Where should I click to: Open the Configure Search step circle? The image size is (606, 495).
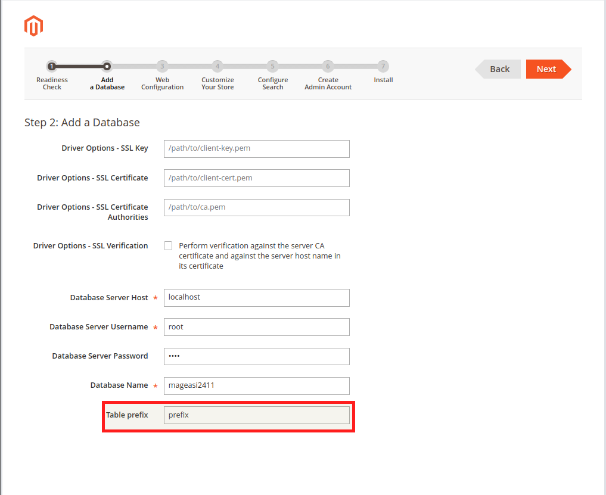point(272,67)
